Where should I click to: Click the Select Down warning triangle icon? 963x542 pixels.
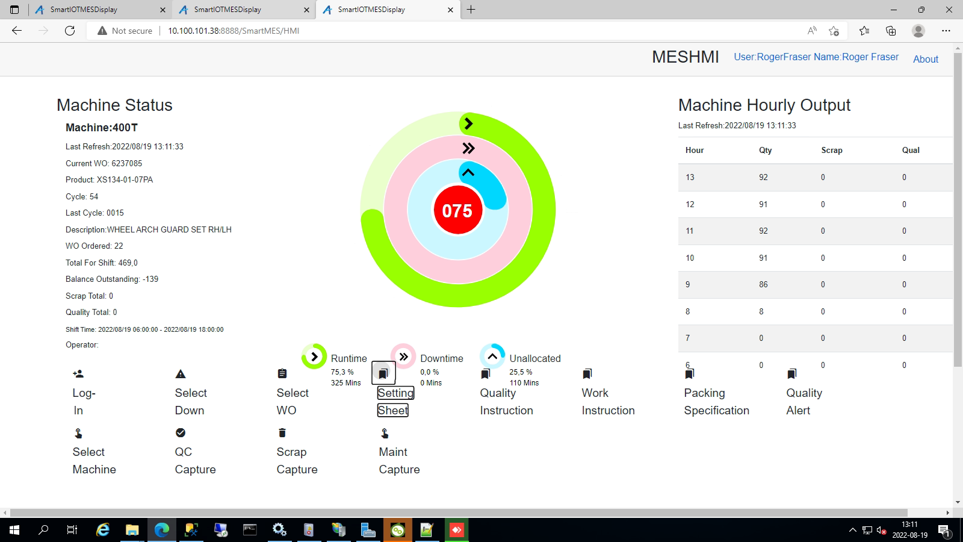click(181, 374)
